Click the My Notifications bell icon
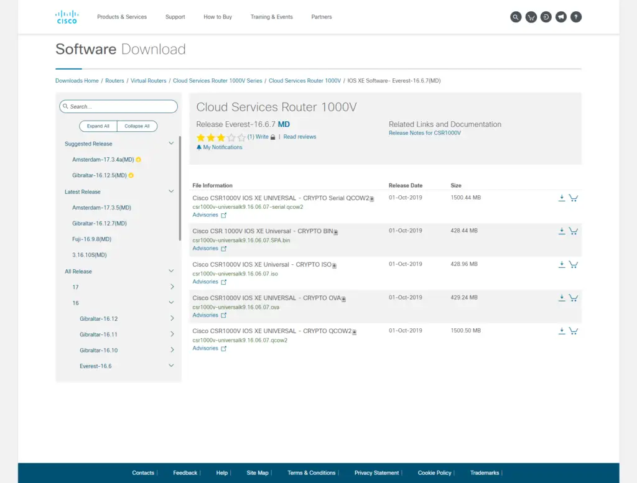Image resolution: width=637 pixels, height=483 pixels. point(198,147)
